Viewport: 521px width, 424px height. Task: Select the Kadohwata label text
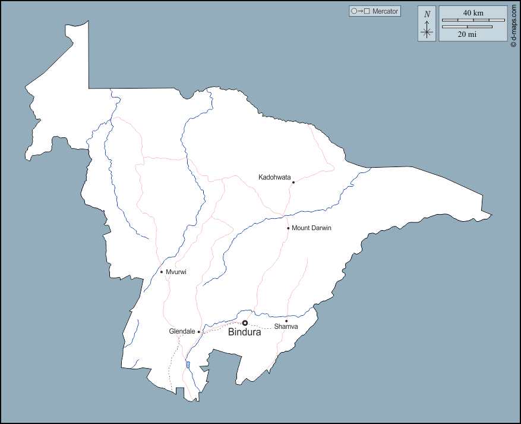point(274,177)
